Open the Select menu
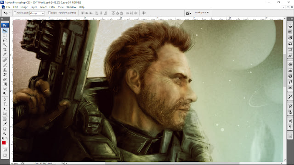Viewport: 294px width, 165px height. [43, 7]
